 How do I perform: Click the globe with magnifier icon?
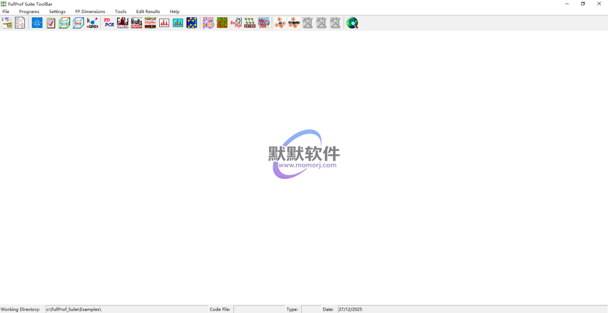click(352, 23)
